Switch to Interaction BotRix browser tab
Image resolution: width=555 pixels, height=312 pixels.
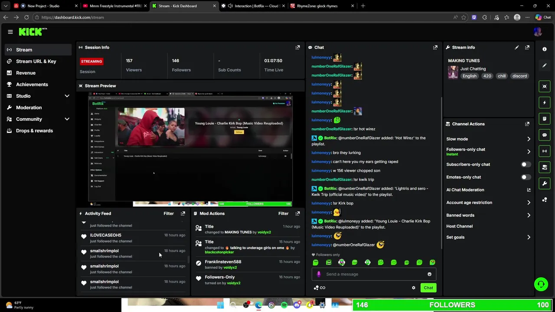[253, 6]
